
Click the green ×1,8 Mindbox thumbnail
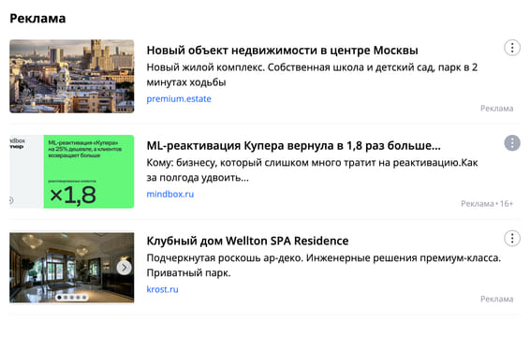point(72,171)
